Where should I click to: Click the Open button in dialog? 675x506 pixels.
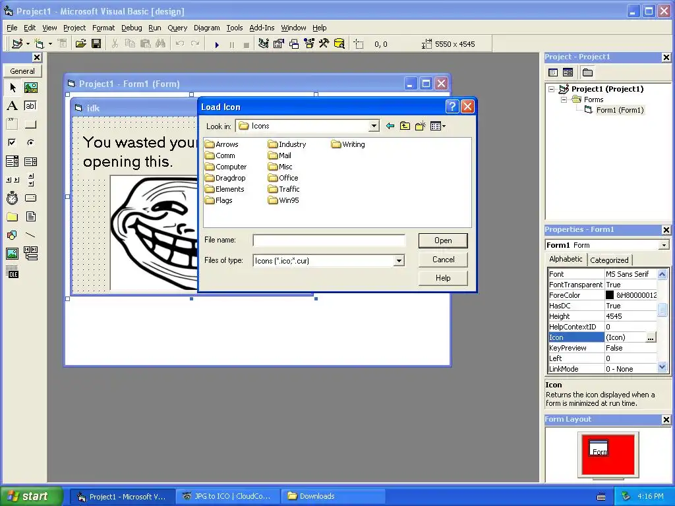pyautogui.click(x=443, y=240)
